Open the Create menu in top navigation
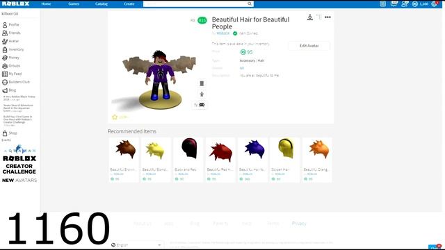 129,4
